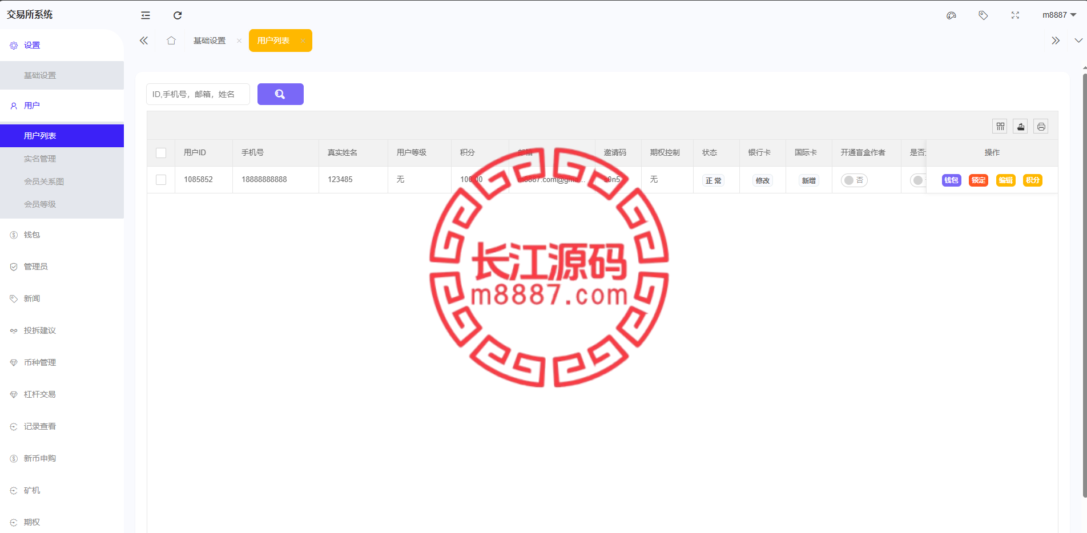Click the red 锁定 action button
This screenshot has width=1087, height=533.
pyautogui.click(x=979, y=180)
